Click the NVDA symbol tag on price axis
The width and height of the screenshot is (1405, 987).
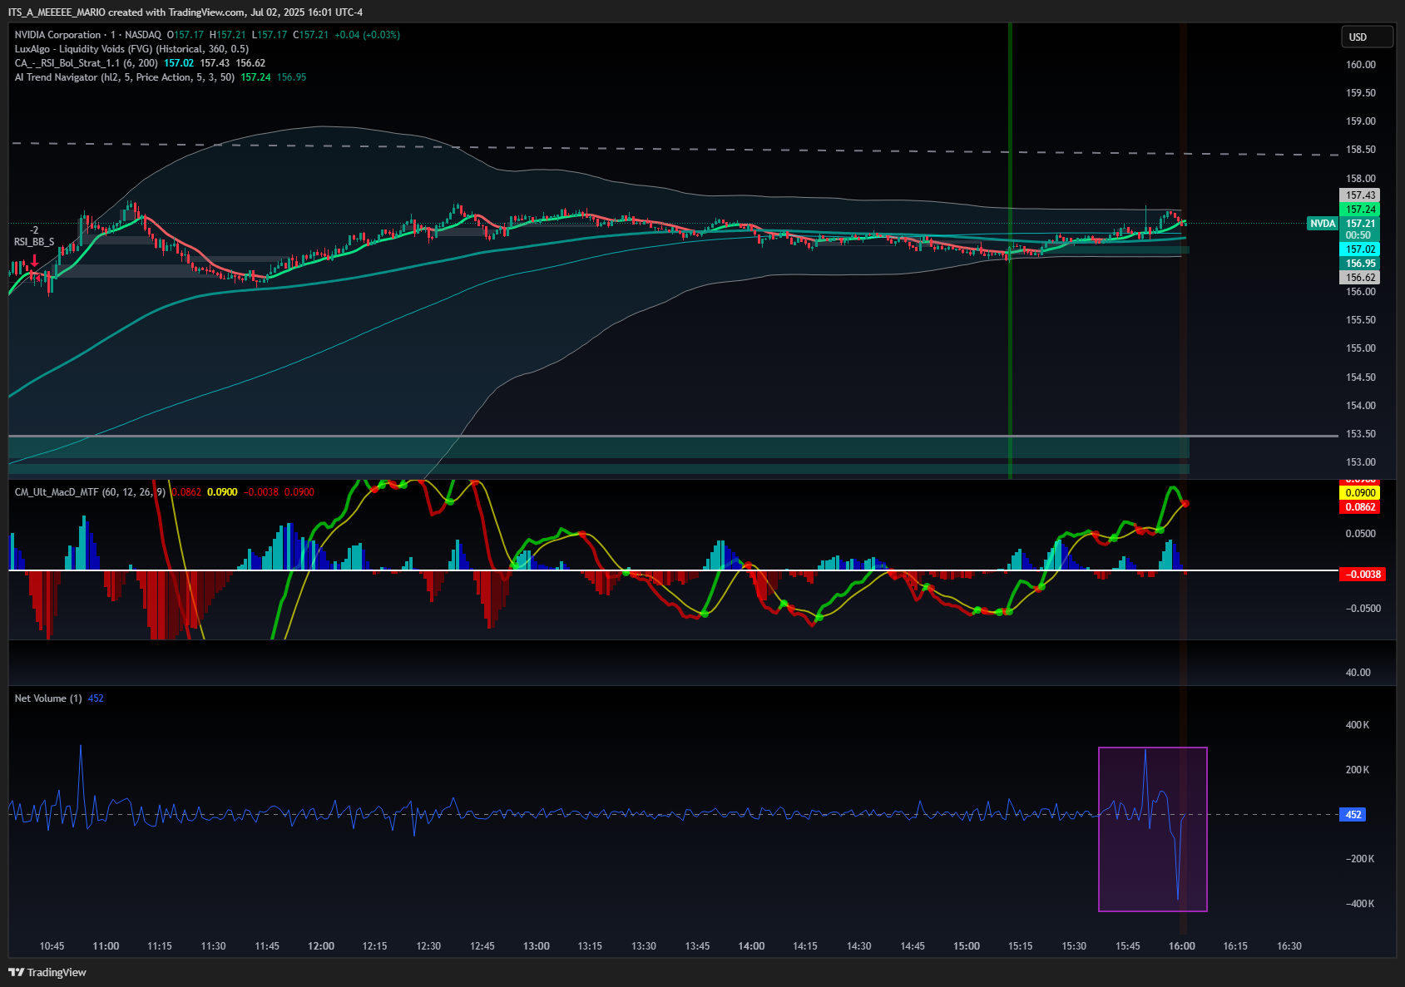(x=1323, y=224)
